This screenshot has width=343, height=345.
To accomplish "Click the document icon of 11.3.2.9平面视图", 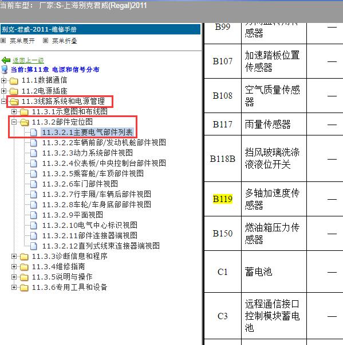I will [x=34, y=215].
